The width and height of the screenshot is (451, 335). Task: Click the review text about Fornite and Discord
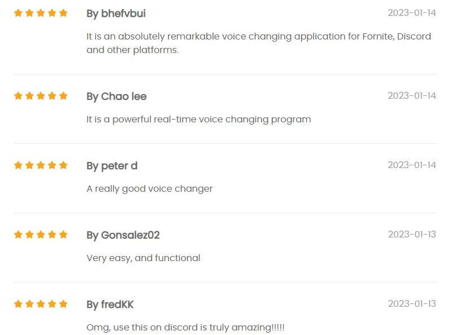click(259, 43)
